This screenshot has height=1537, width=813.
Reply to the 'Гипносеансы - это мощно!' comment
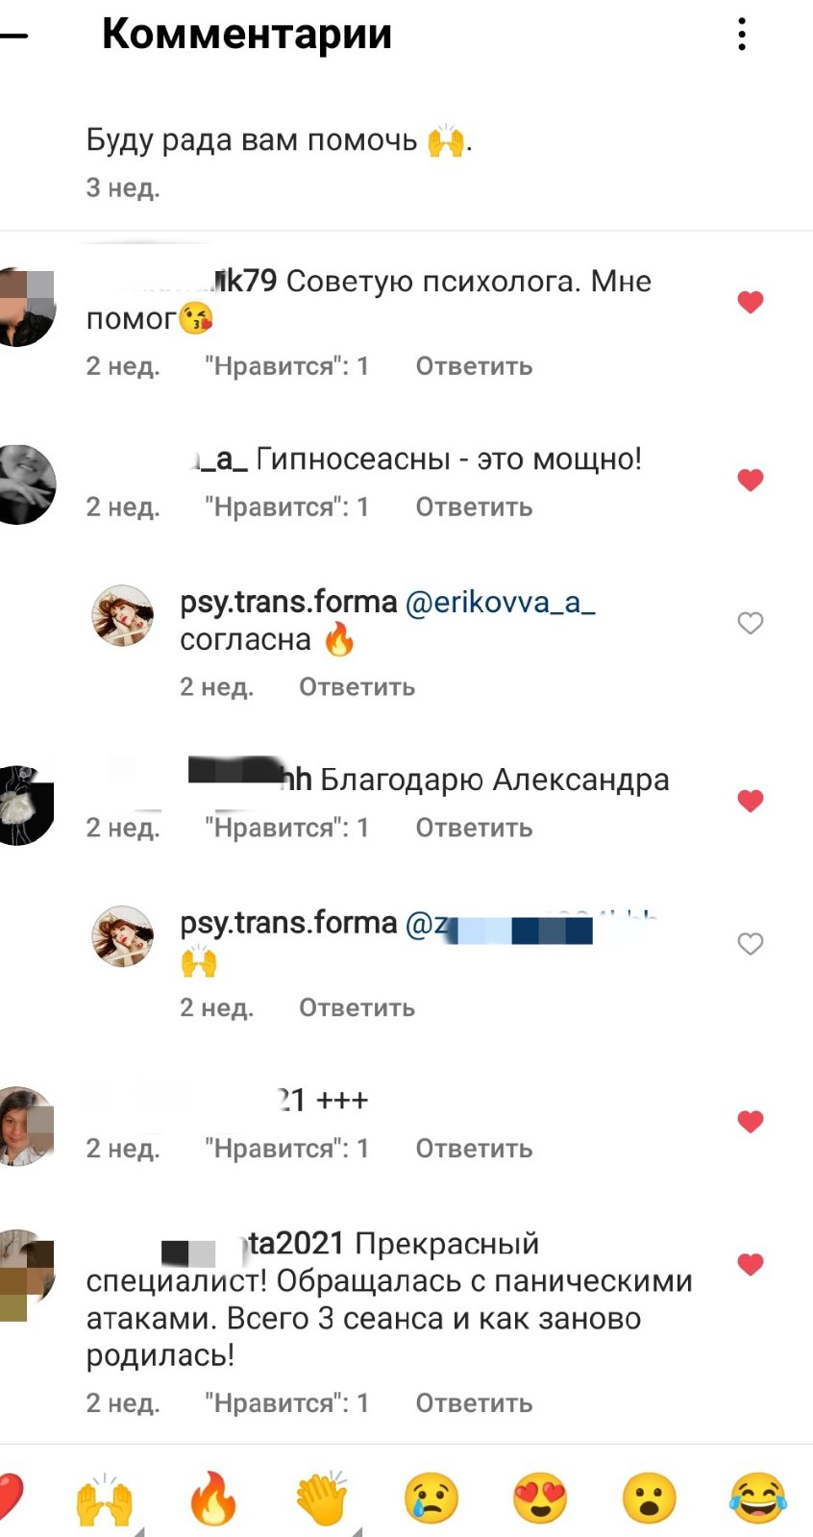pyautogui.click(x=474, y=507)
